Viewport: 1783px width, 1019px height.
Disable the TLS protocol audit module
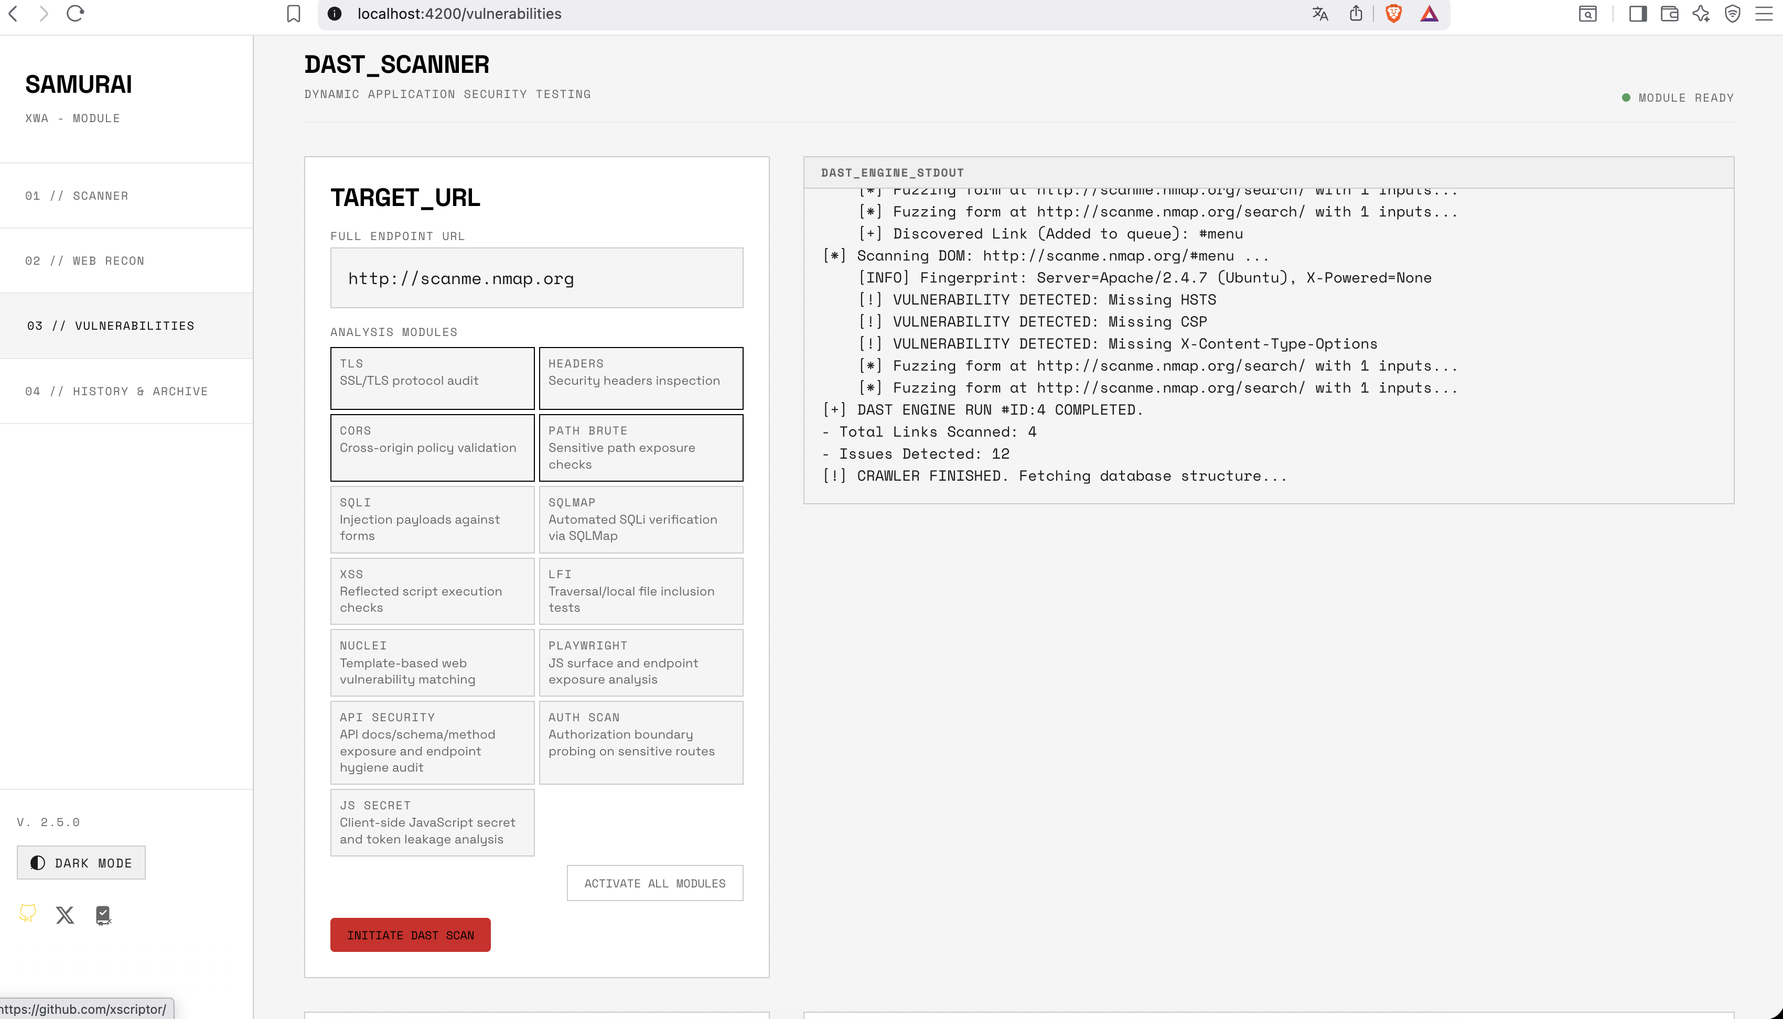[x=433, y=378]
